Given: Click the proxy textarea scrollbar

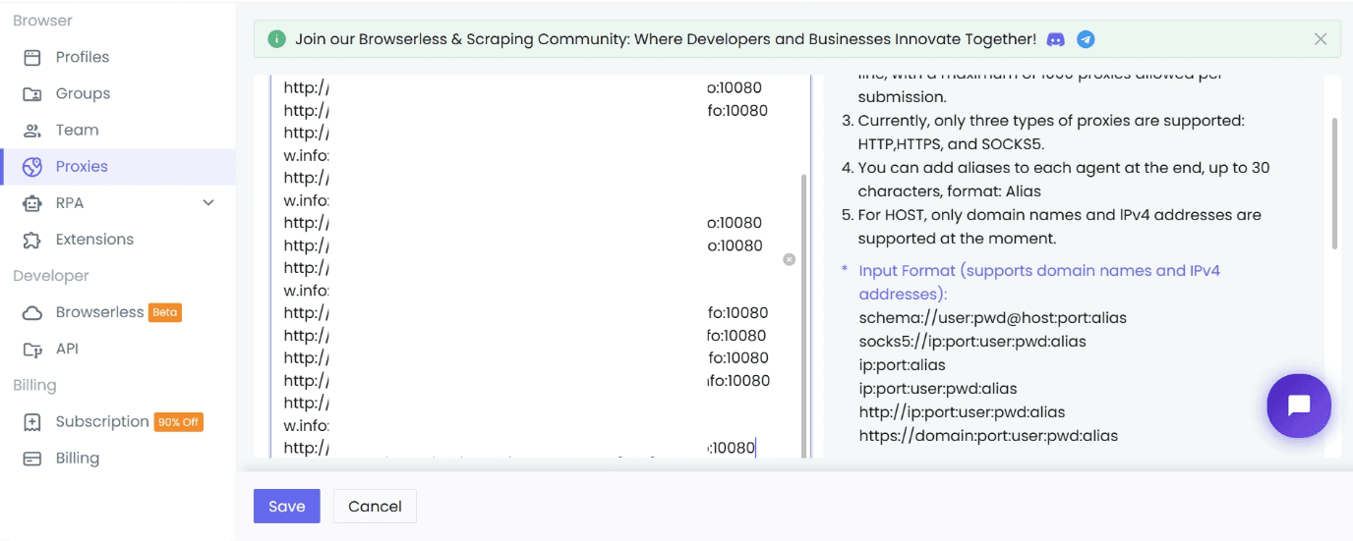Looking at the screenshot, I should pos(803,314).
